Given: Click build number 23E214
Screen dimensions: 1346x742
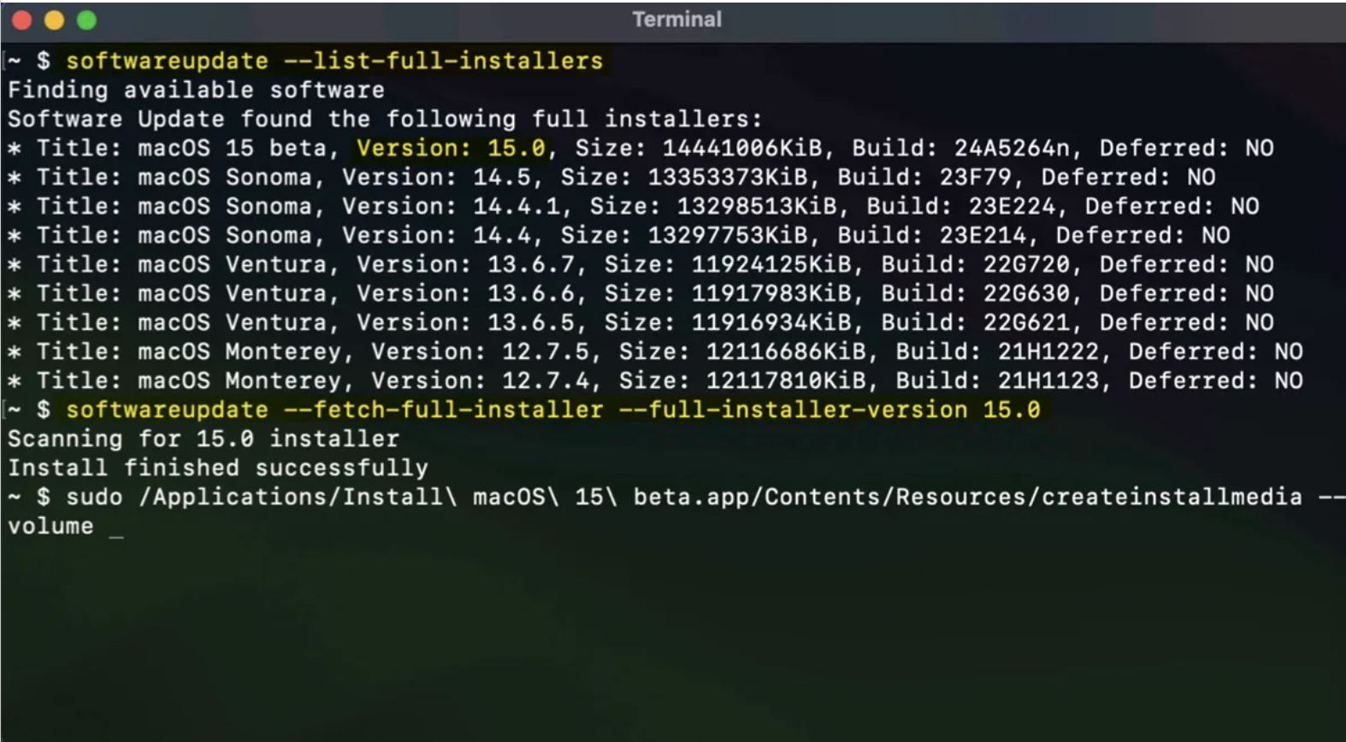Looking at the screenshot, I should pos(983,235).
